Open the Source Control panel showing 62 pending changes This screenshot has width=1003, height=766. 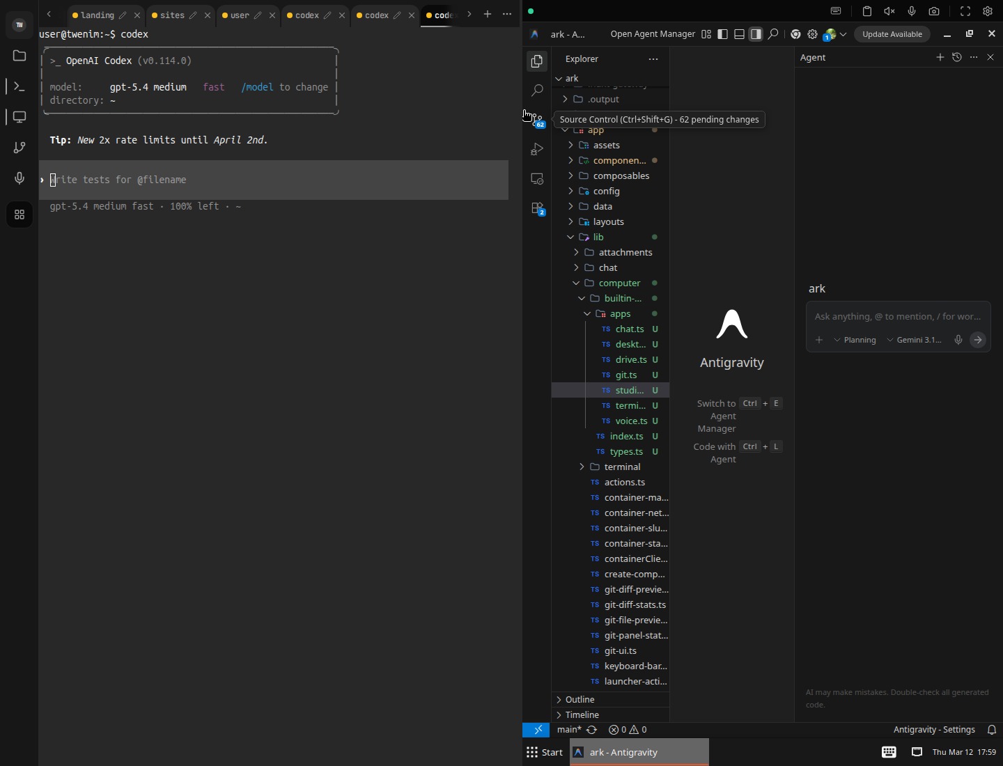[x=538, y=118]
